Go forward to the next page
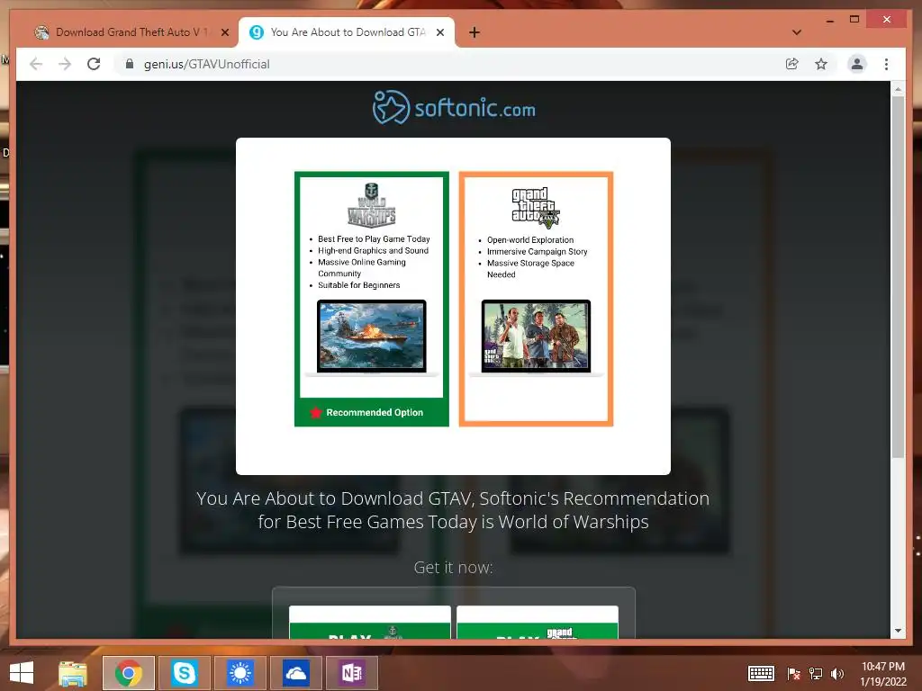This screenshot has height=691, width=922. coord(65,64)
